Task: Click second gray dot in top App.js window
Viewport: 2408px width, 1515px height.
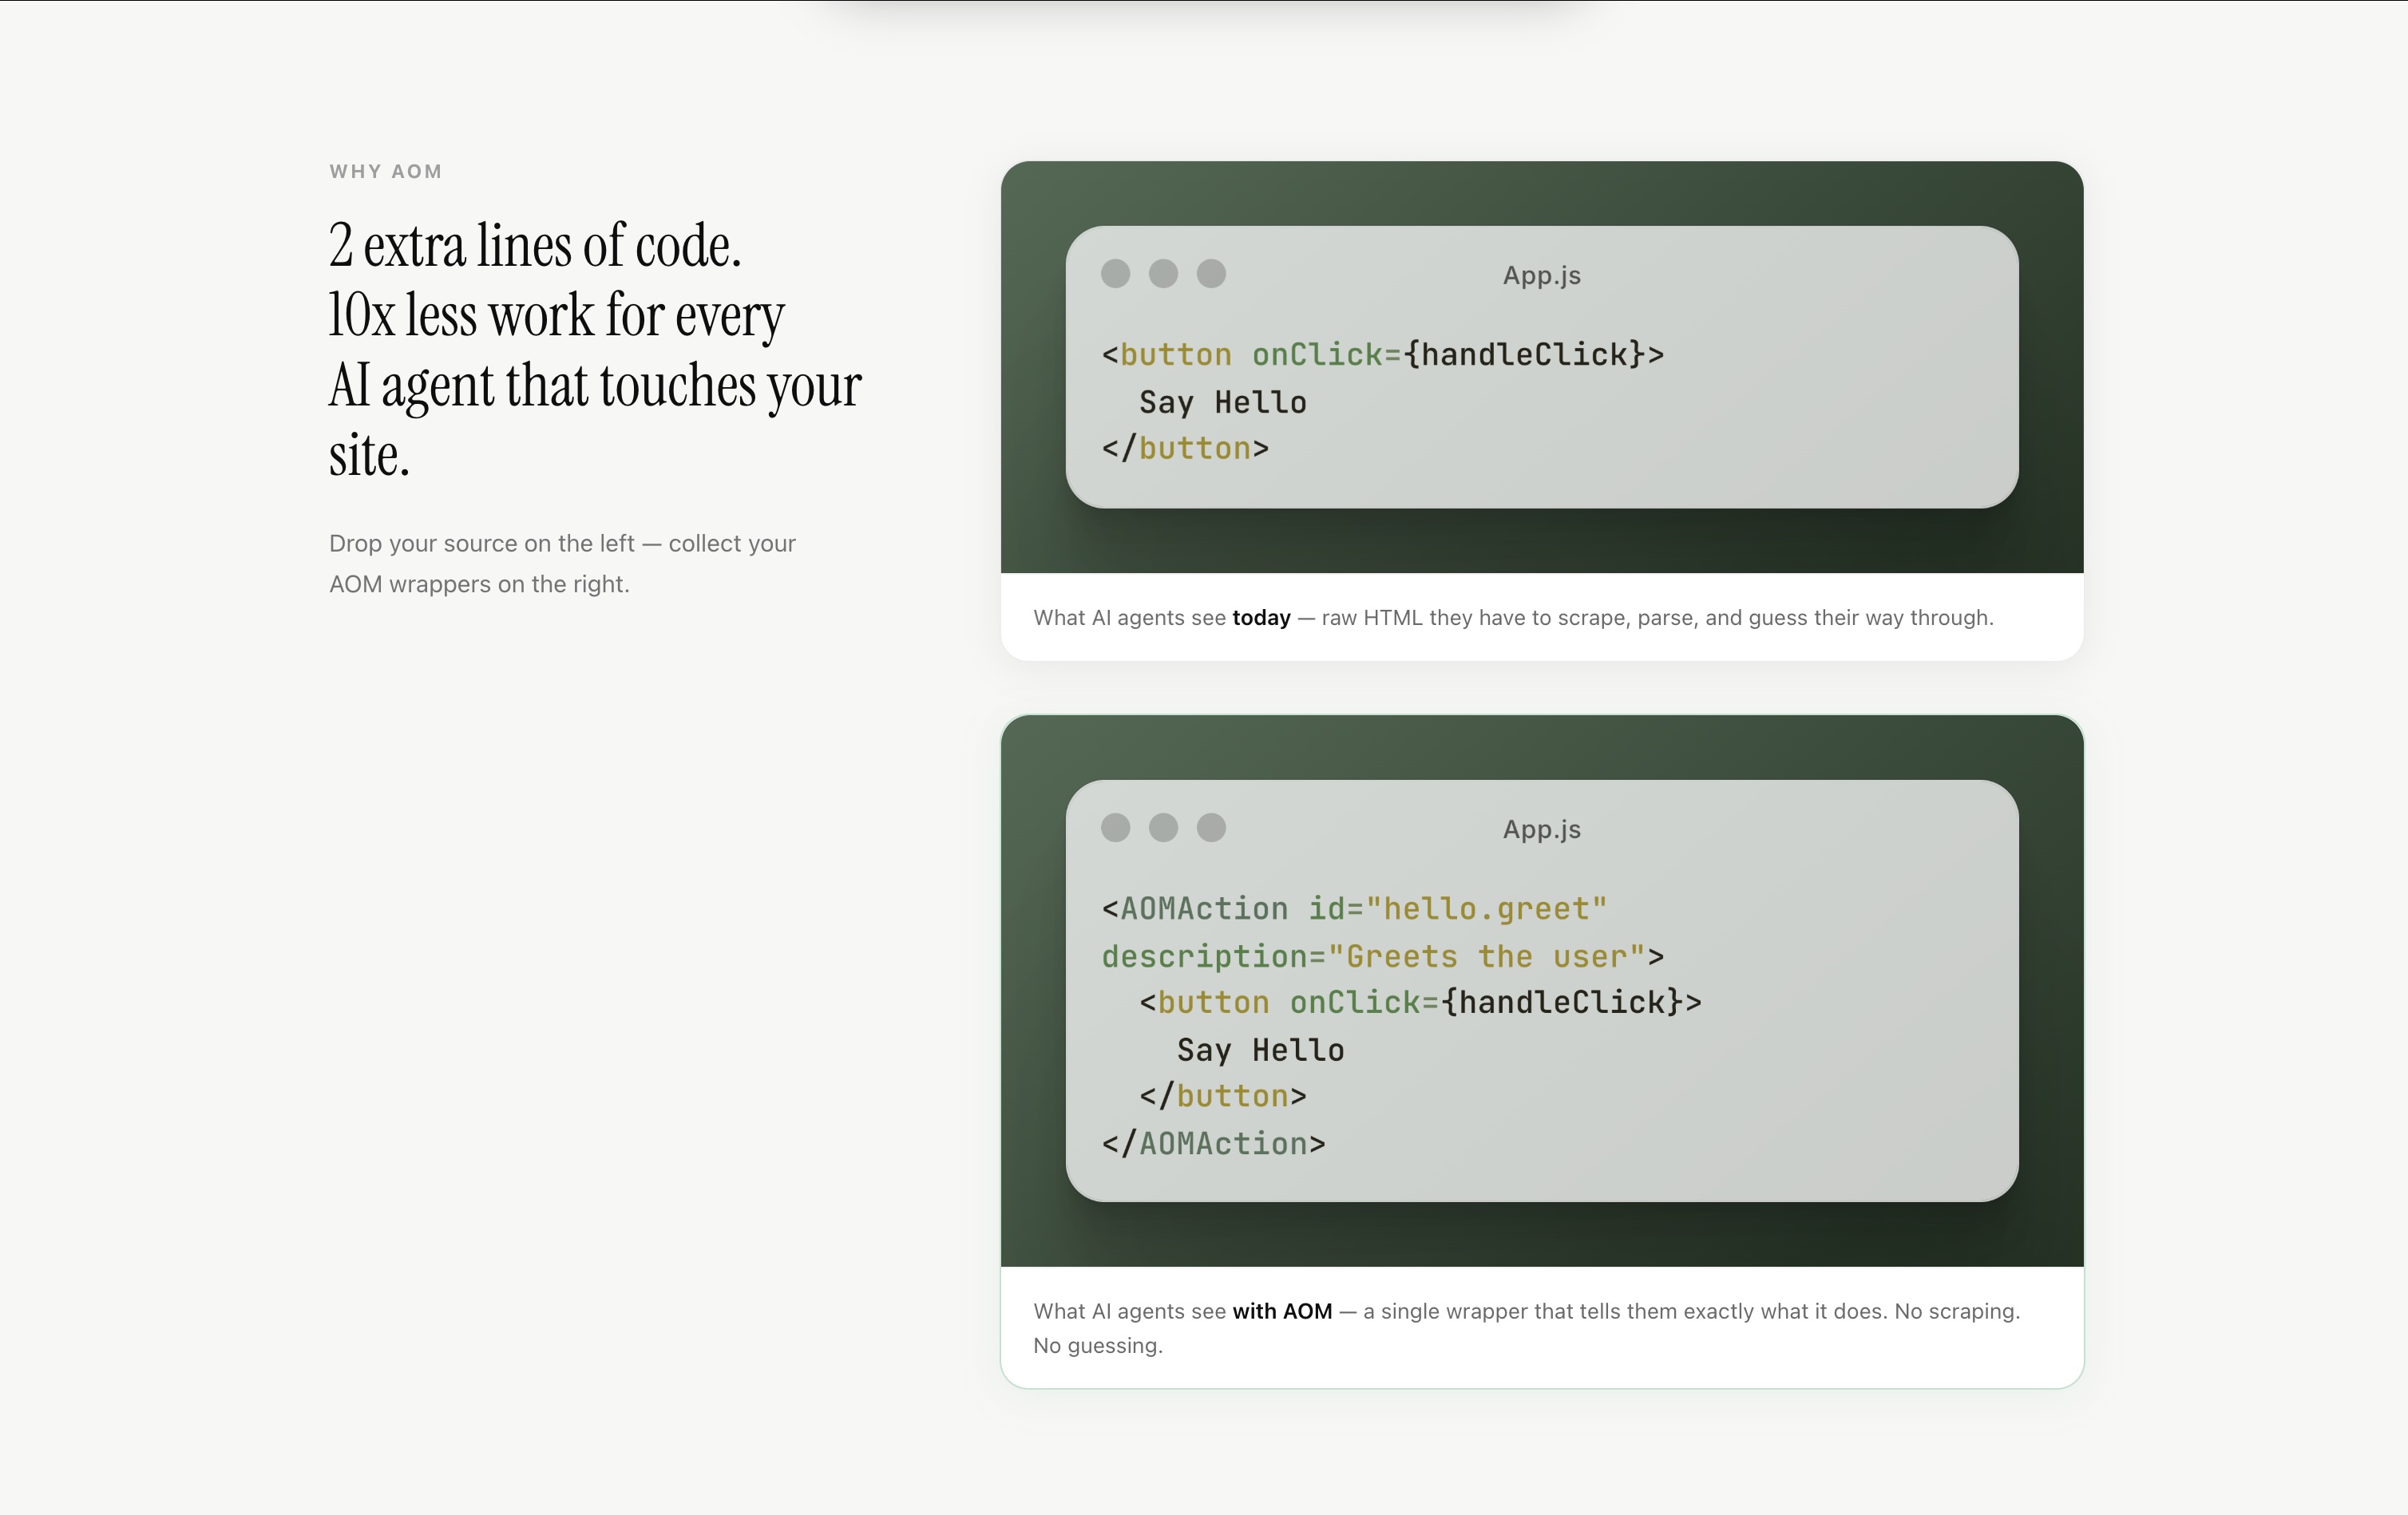Action: point(1163,274)
